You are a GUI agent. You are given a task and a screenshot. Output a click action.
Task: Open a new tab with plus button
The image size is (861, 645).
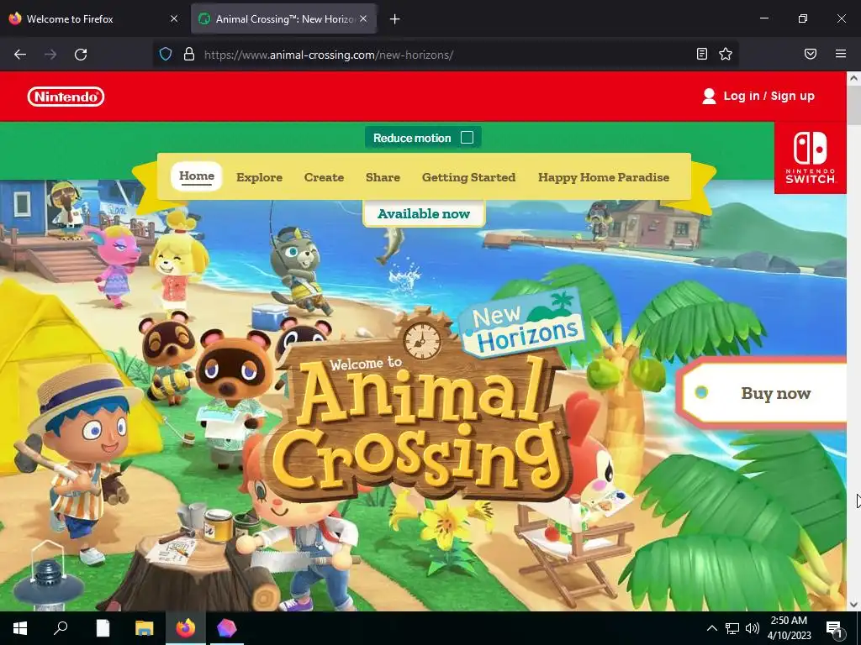(395, 19)
